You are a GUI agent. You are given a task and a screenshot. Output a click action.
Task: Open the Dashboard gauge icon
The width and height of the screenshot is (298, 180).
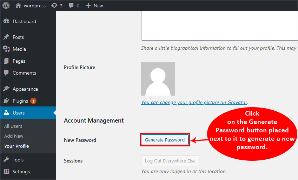[6, 21]
